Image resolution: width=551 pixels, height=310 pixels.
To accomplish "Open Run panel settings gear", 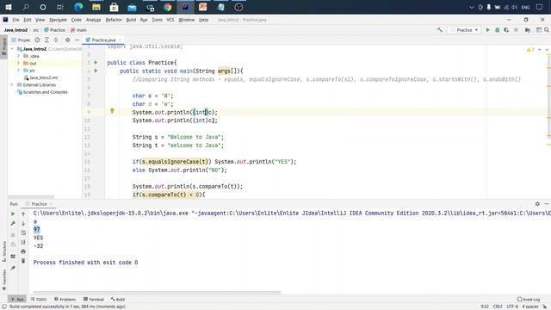I will pyautogui.click(x=537, y=204).
